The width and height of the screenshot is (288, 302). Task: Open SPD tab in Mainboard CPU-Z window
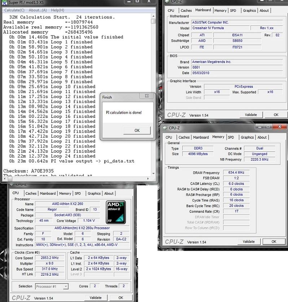pyautogui.click(x=233, y=10)
